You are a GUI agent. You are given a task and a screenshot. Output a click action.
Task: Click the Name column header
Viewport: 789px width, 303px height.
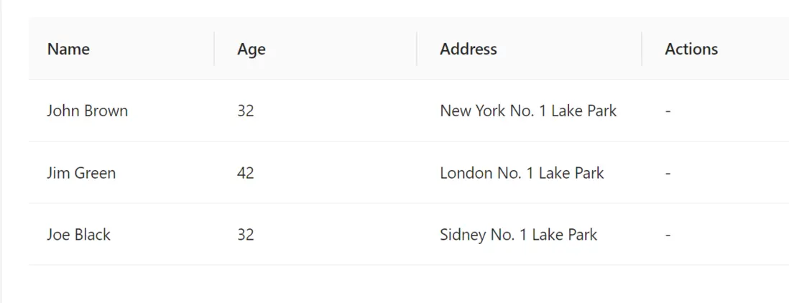68,49
